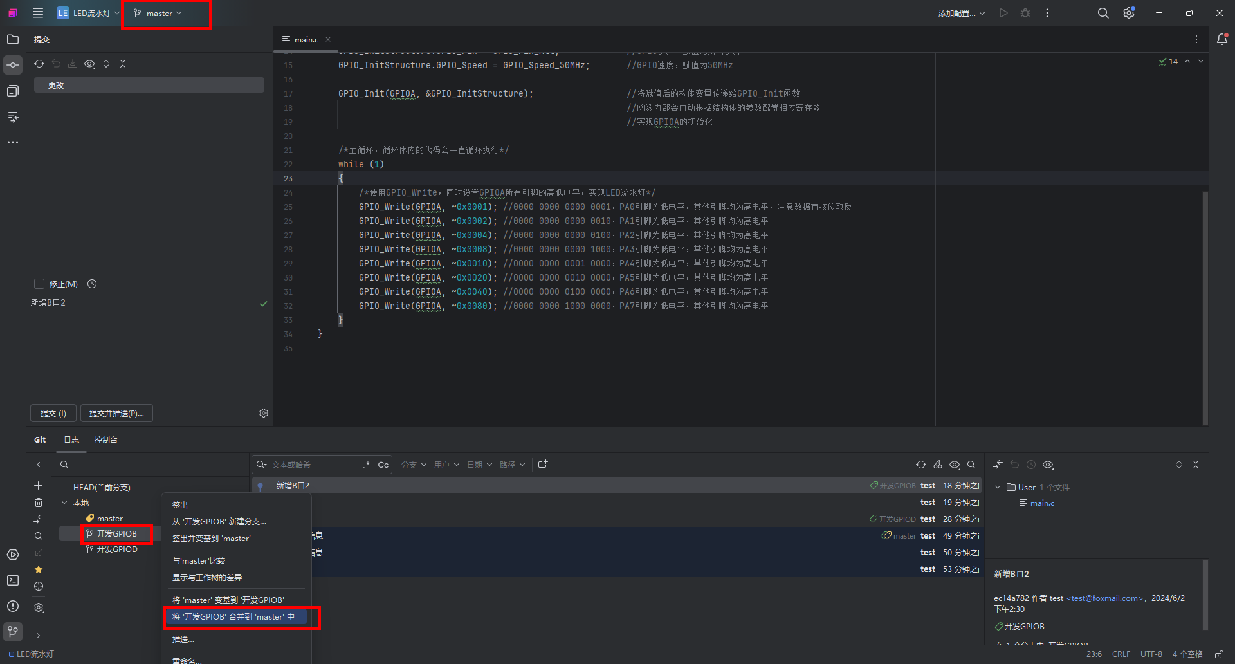Toggle regex option in log search
This screenshot has width=1235, height=664.
click(367, 465)
